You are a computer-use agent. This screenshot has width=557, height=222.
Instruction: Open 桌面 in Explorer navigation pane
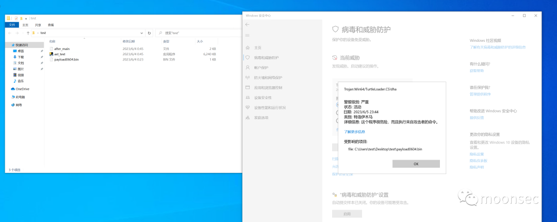coord(21,51)
